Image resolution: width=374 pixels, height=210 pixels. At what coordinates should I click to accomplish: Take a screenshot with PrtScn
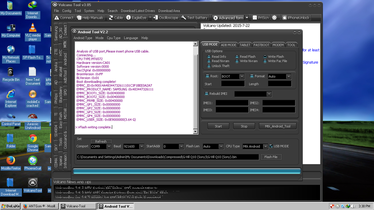(x=260, y=17)
